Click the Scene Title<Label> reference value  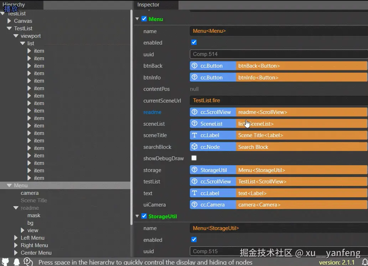(x=302, y=135)
